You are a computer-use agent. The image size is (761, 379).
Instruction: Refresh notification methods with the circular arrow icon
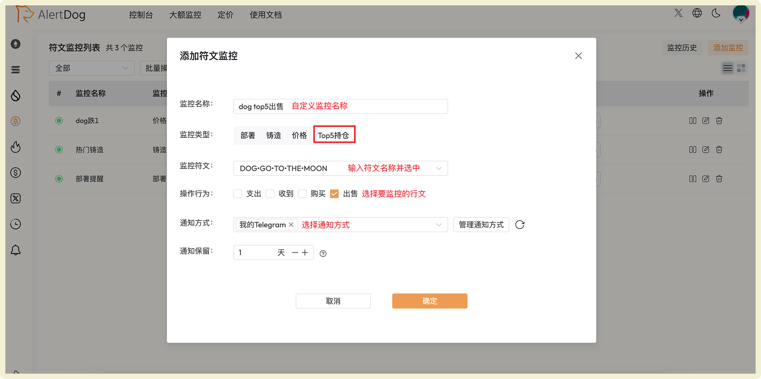click(x=519, y=225)
